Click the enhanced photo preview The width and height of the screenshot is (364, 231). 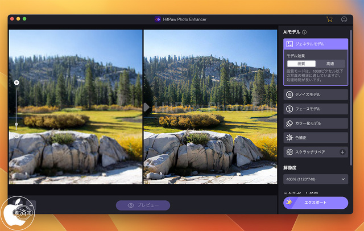point(210,107)
